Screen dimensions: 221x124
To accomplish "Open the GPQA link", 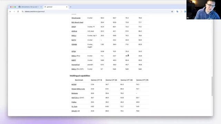I will [74, 51].
